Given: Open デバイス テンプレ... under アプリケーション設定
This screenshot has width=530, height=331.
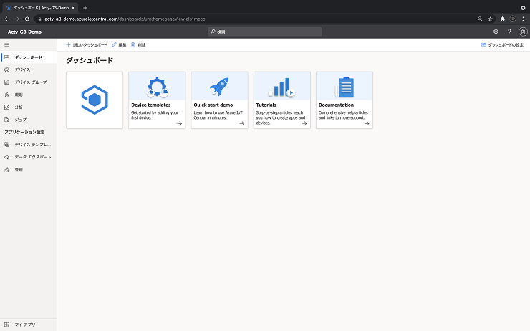Looking at the screenshot, I should (29, 145).
